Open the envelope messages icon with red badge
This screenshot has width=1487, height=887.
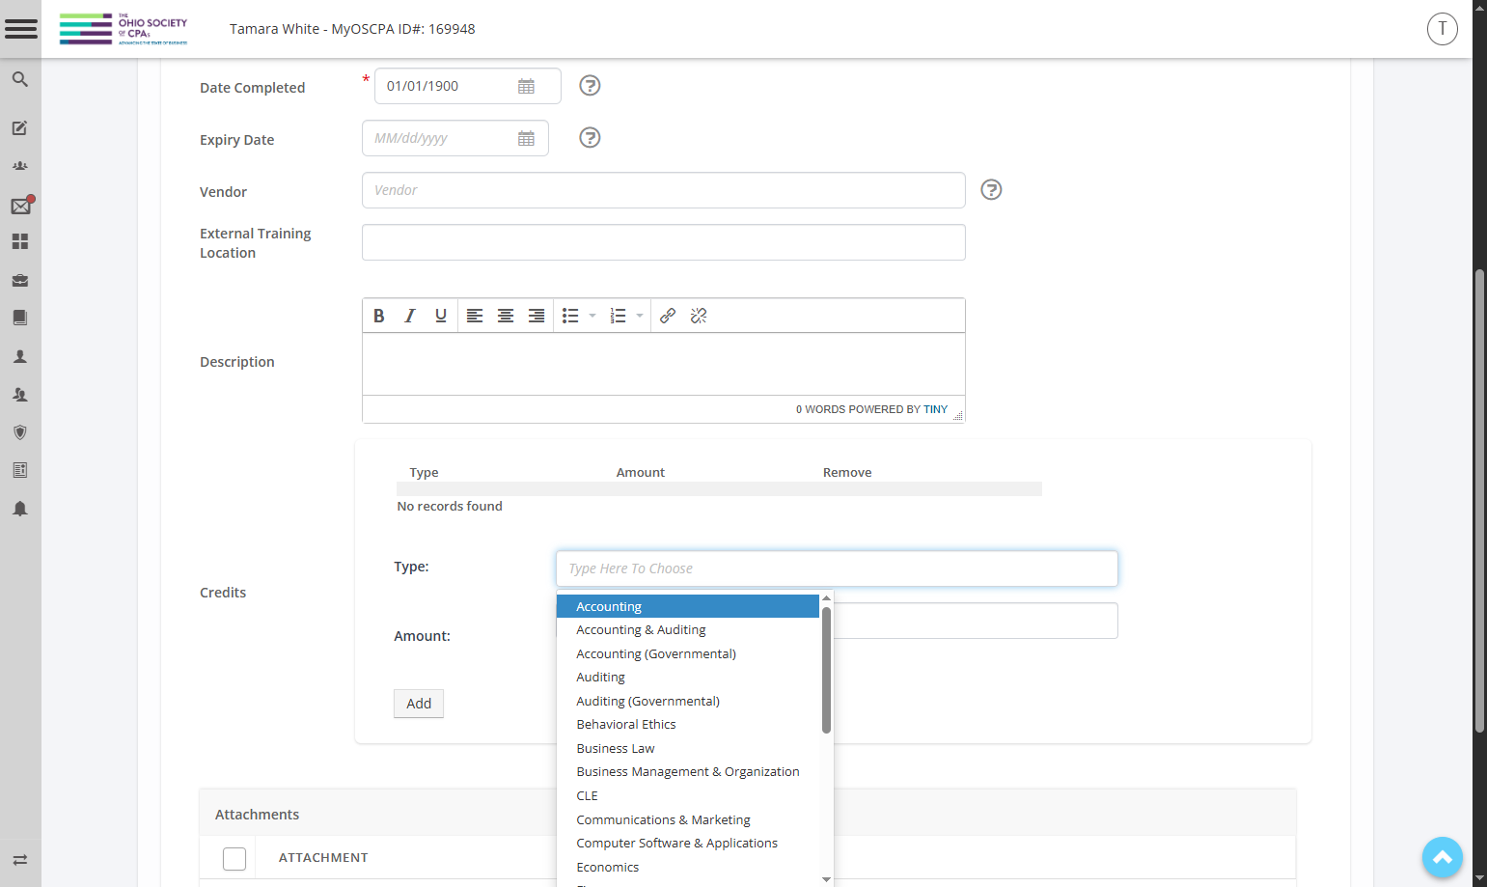(x=21, y=205)
